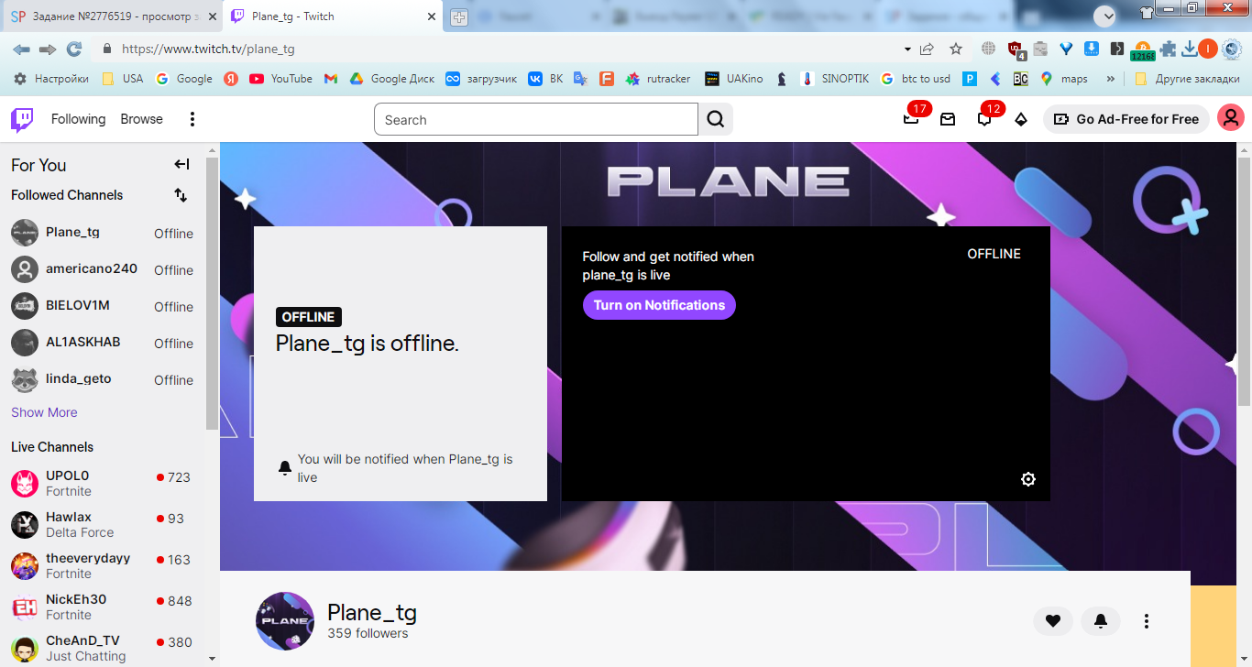Viewport: 1252px width, 667px height.
Task: Open the tab search dropdown button
Action: [x=1105, y=16]
